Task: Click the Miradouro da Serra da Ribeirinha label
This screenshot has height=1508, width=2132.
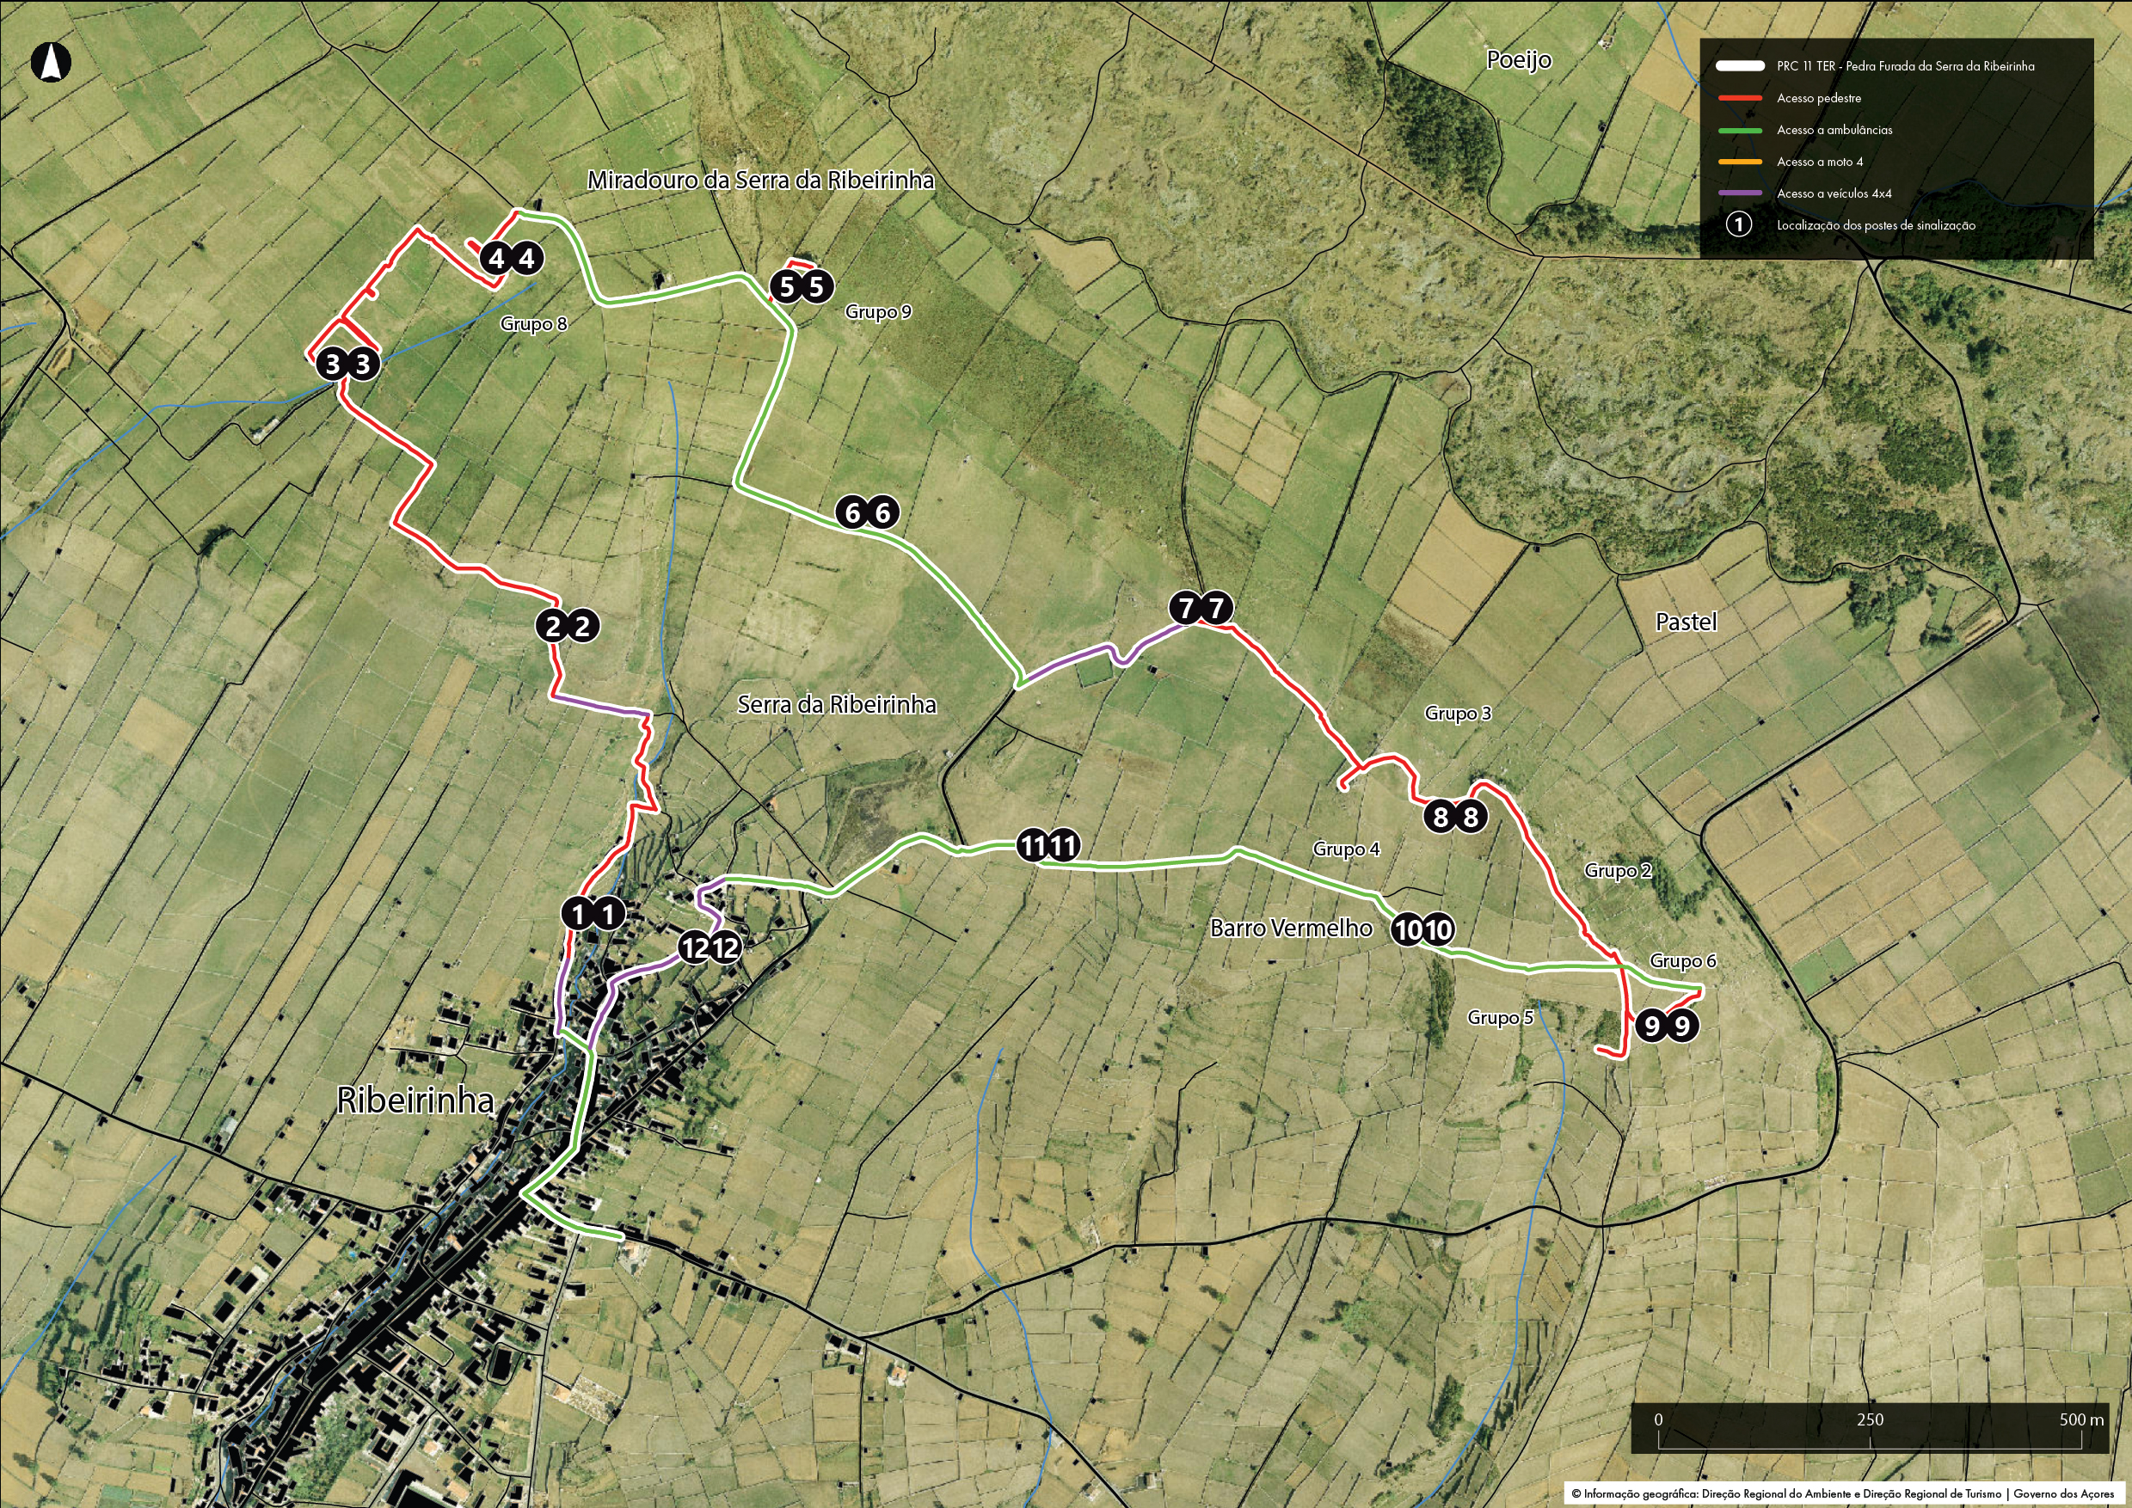Action: 760,181
